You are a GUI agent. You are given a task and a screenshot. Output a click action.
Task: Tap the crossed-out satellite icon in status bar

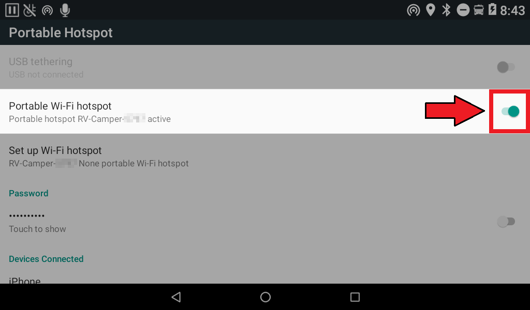point(30,10)
